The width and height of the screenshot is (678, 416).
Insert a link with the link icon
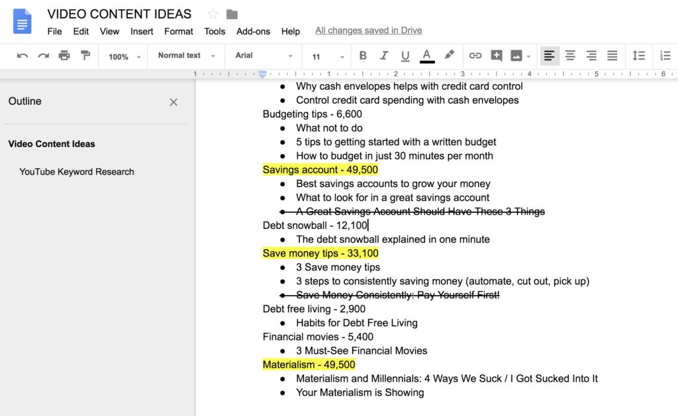pos(475,56)
